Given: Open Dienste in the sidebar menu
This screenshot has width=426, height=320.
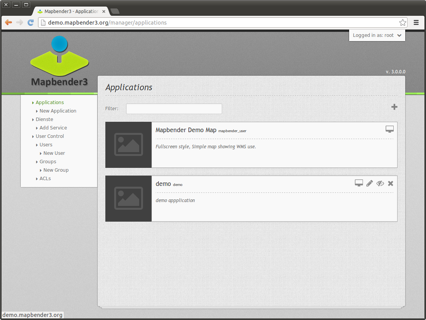Looking at the screenshot, I should point(44,119).
